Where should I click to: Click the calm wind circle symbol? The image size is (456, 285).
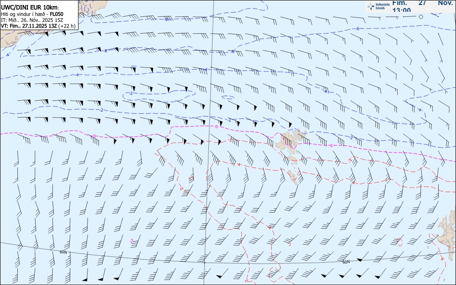pyautogui.click(x=421, y=17)
